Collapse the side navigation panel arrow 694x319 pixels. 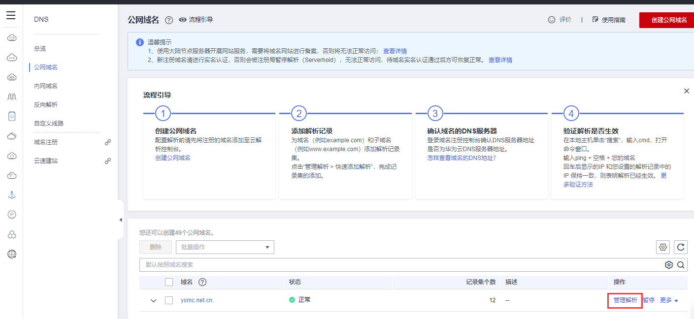pos(121,220)
